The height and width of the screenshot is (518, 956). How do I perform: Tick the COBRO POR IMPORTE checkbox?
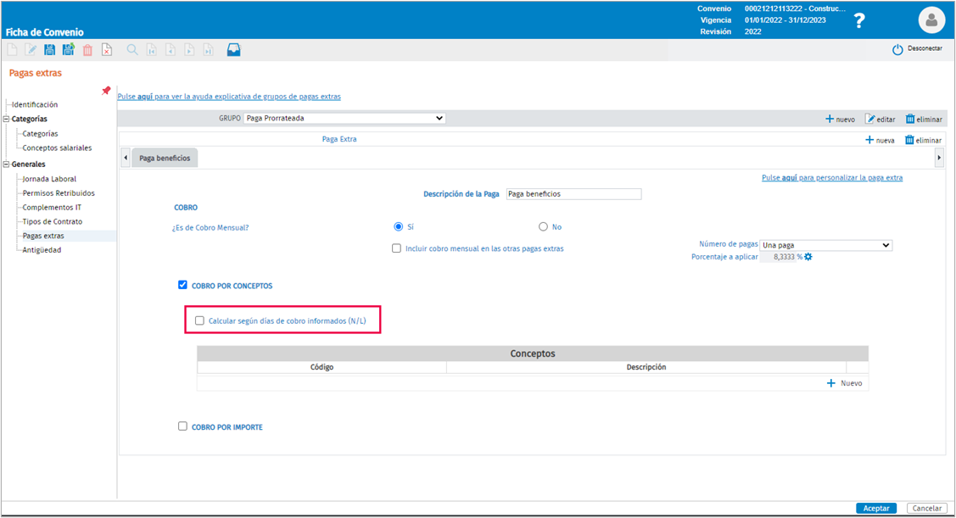(183, 426)
